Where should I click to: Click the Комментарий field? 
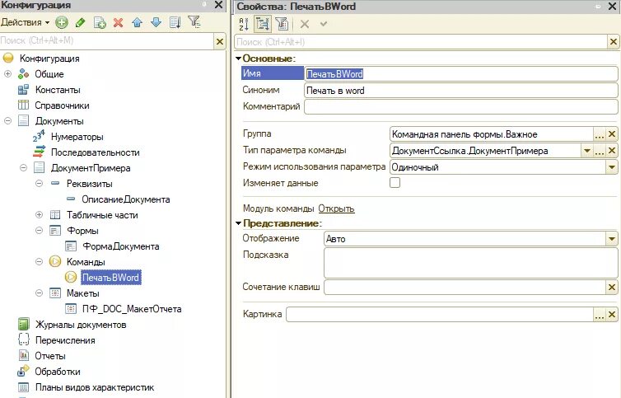(x=461, y=106)
